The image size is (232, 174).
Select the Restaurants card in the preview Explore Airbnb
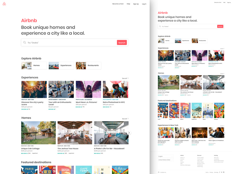[200, 41]
